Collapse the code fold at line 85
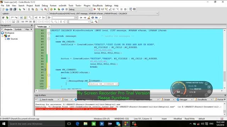 (x=49, y=39)
